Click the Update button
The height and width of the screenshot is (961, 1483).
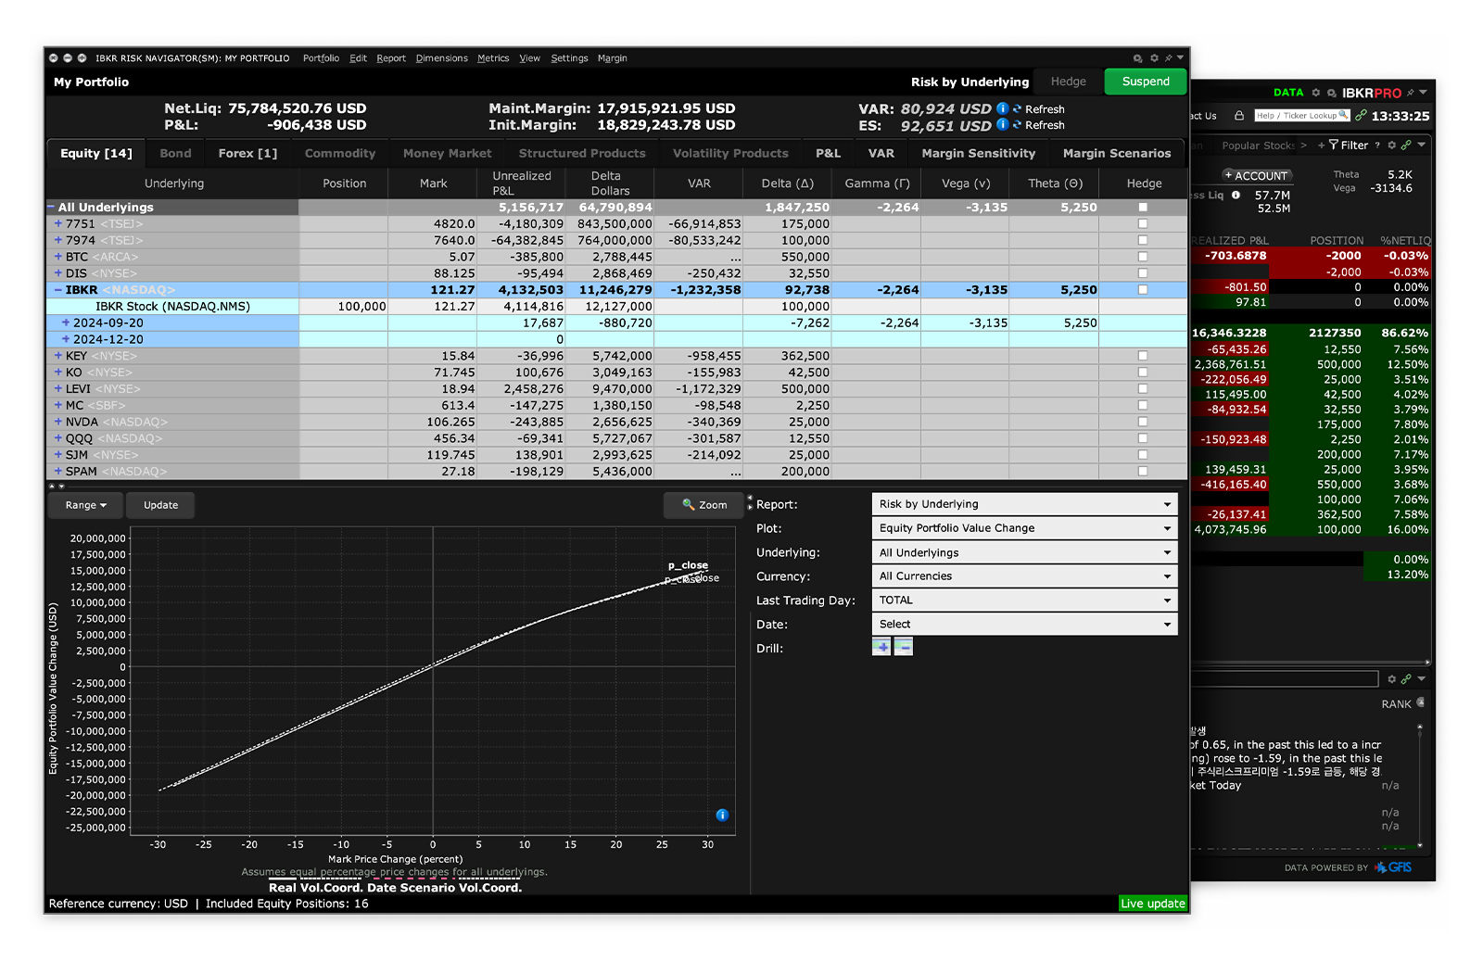click(x=161, y=505)
